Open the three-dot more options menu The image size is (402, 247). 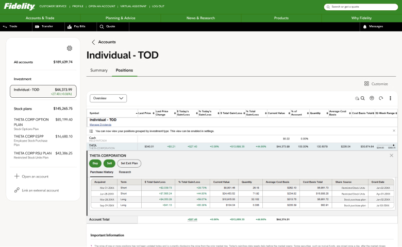[390, 98]
